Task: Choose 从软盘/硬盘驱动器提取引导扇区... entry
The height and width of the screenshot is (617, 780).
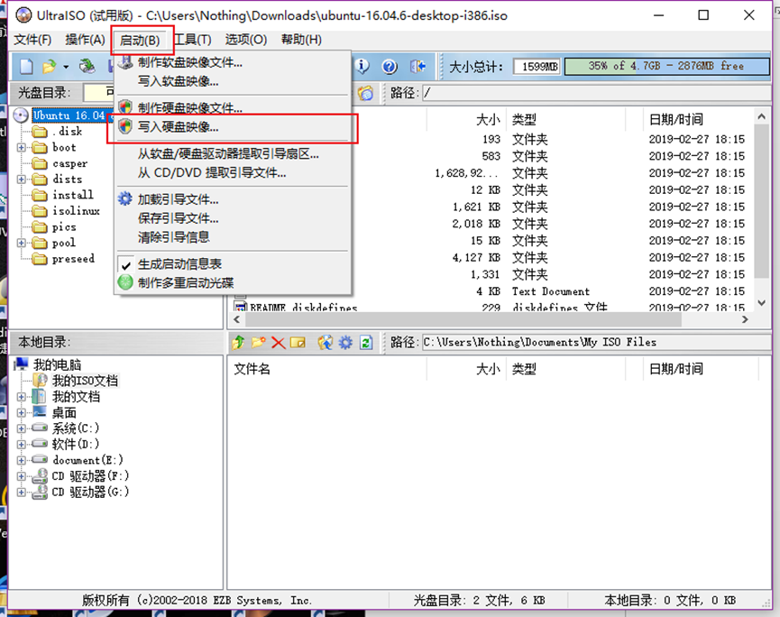Action: (233, 153)
